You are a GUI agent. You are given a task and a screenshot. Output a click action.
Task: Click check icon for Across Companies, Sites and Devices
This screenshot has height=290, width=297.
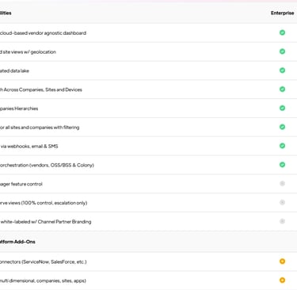282,90
